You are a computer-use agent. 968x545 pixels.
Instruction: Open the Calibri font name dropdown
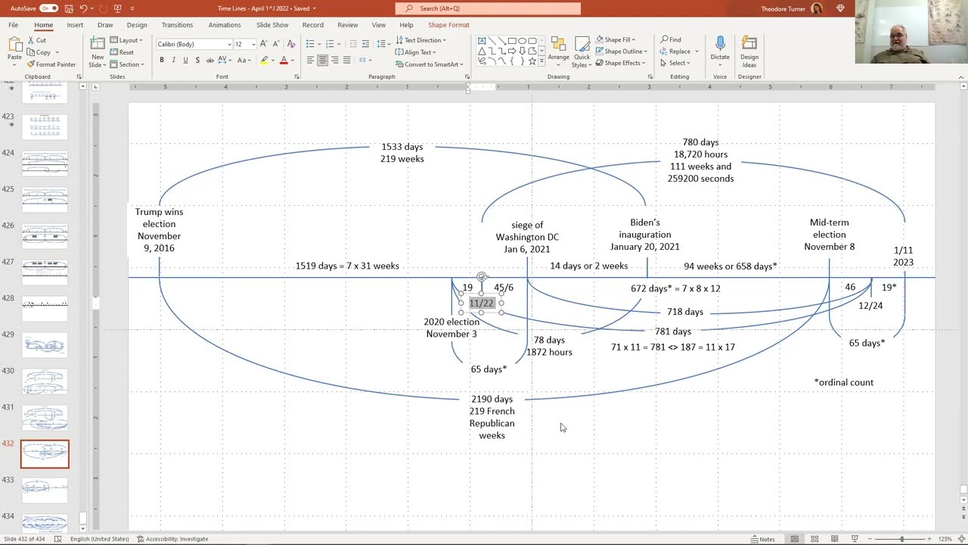(228, 44)
